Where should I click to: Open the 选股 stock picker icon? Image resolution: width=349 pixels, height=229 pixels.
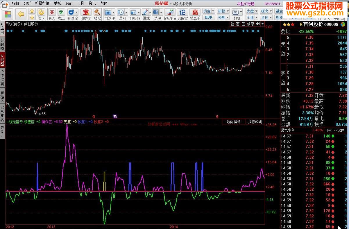coord(156,12)
